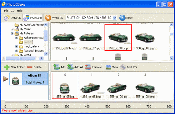
Task: Click the Delete button label
Action: (x=37, y=67)
